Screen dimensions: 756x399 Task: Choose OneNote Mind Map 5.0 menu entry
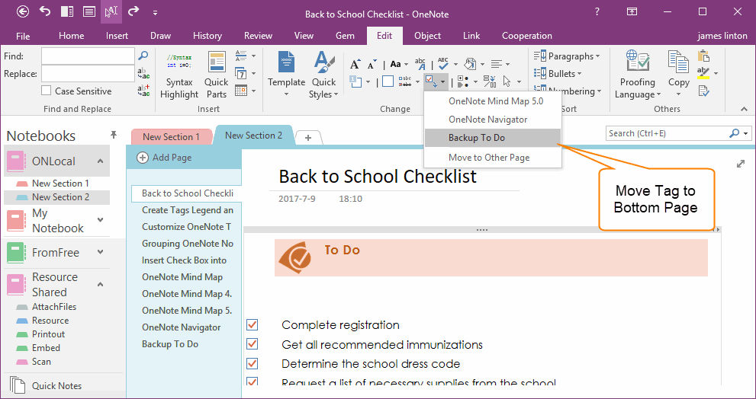[492, 101]
